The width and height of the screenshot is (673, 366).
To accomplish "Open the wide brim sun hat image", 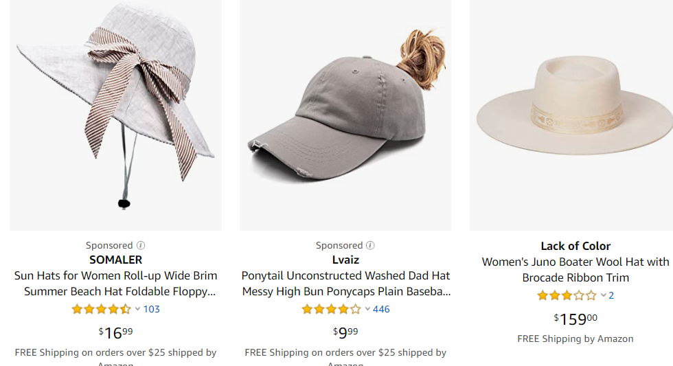I will [115, 115].
